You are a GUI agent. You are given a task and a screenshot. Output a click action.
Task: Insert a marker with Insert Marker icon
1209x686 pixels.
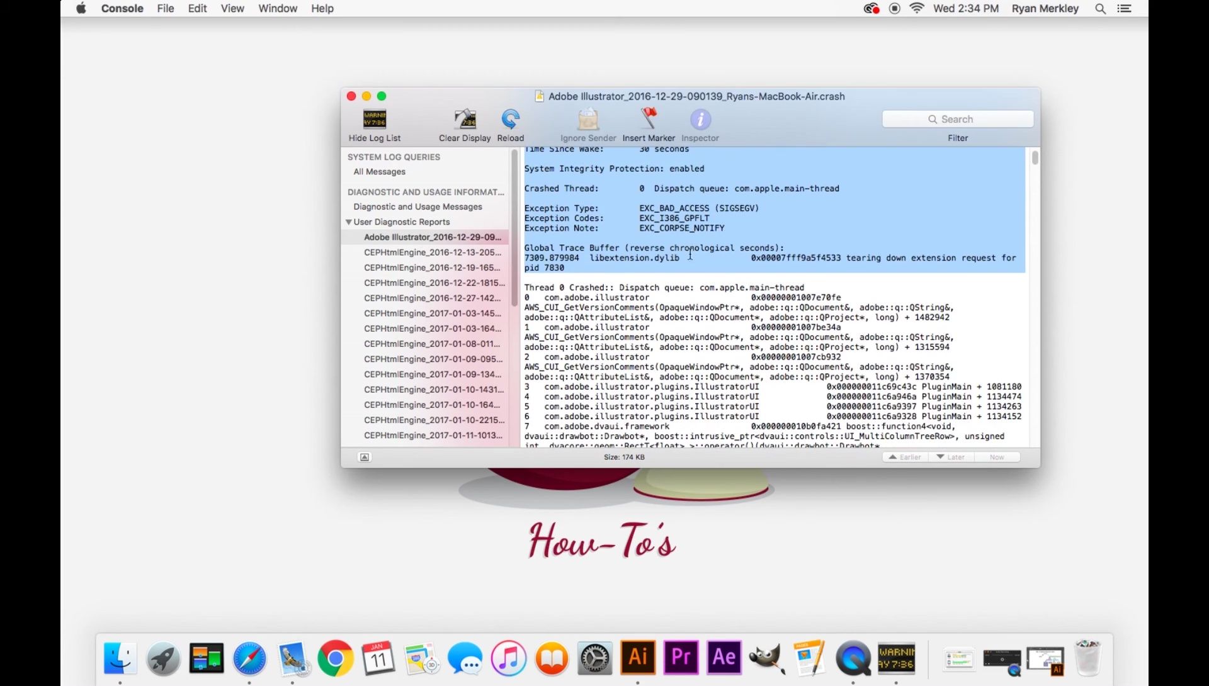click(x=649, y=119)
